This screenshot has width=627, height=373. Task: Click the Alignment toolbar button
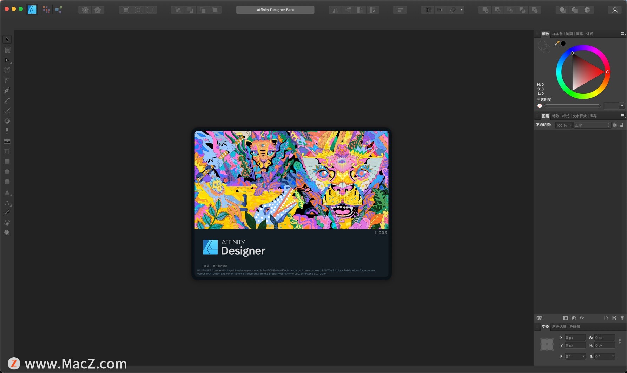pos(400,10)
